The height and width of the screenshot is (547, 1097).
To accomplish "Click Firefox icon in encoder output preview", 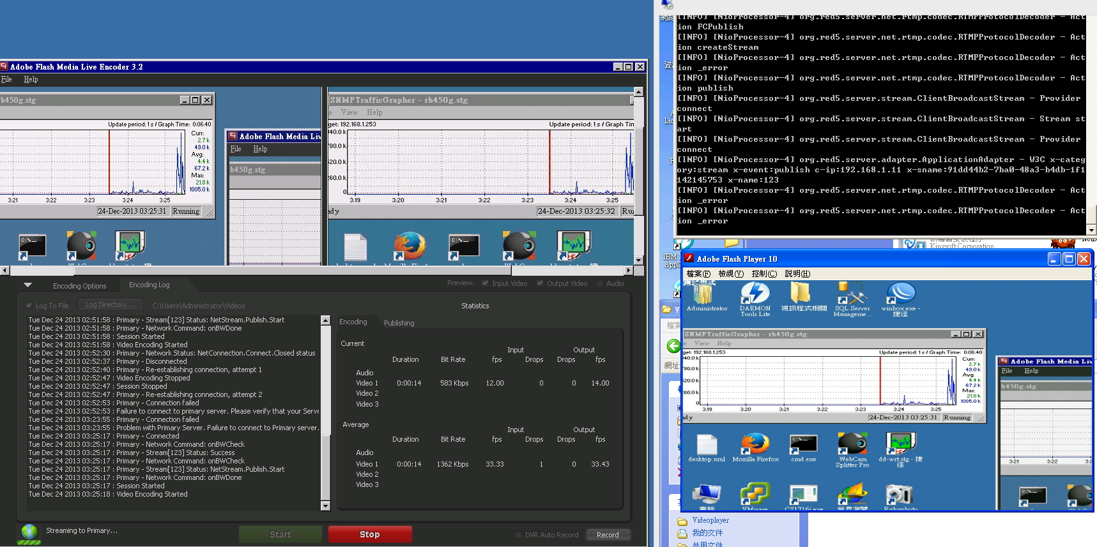I will 410,246.
